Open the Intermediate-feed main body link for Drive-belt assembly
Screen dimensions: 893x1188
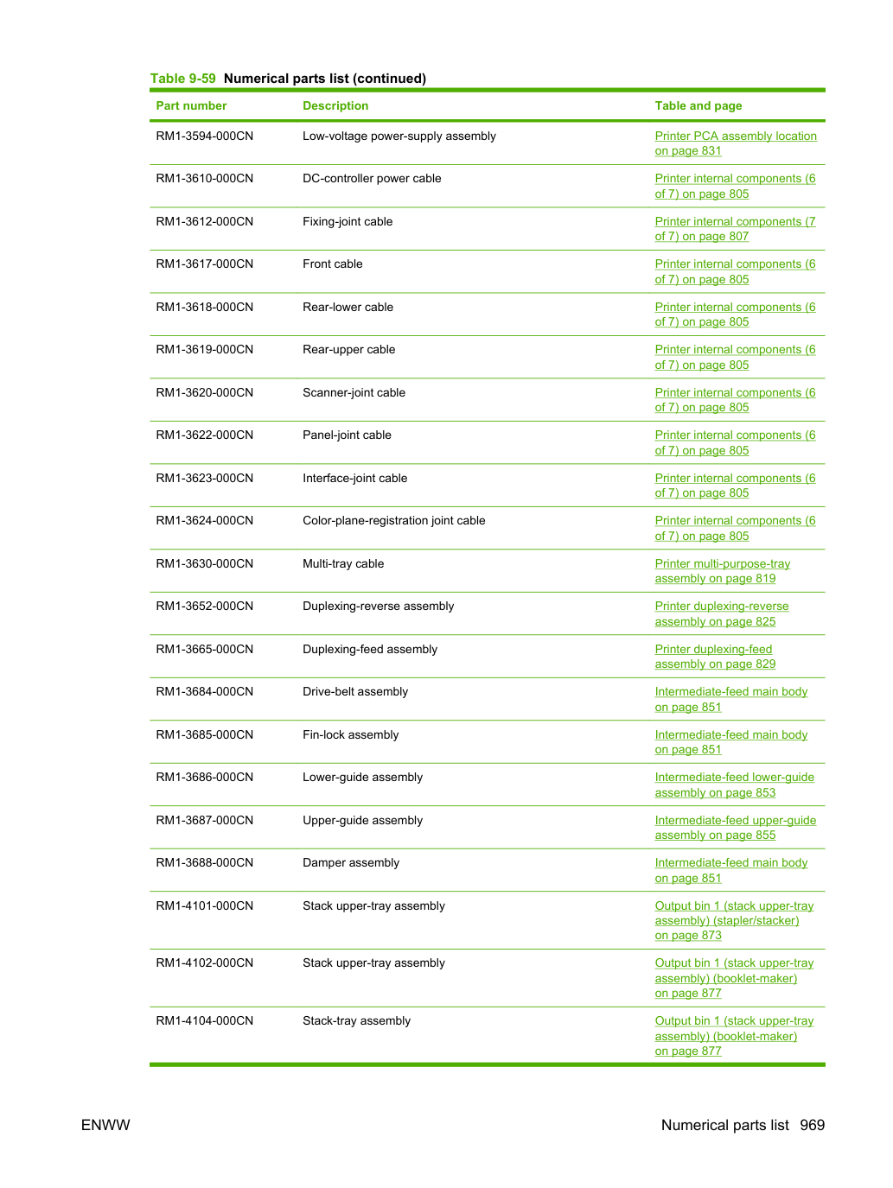click(x=731, y=699)
